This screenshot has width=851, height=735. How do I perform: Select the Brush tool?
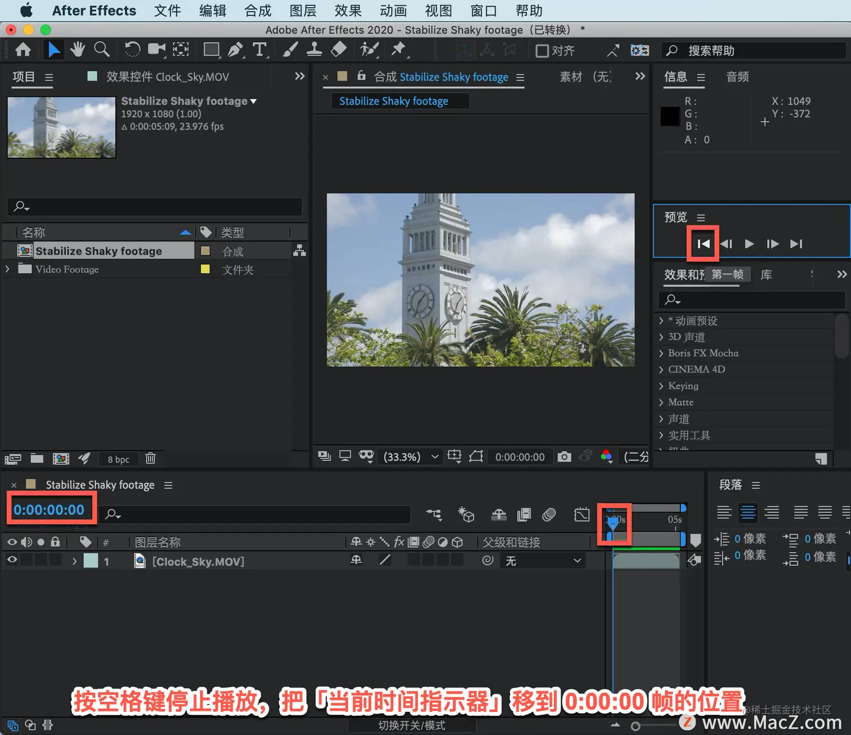coord(290,50)
